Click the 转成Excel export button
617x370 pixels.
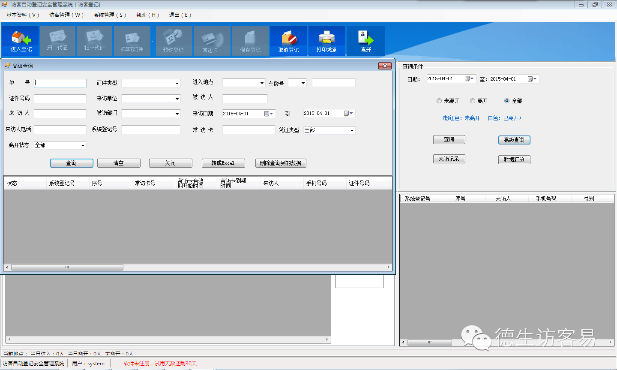point(223,163)
